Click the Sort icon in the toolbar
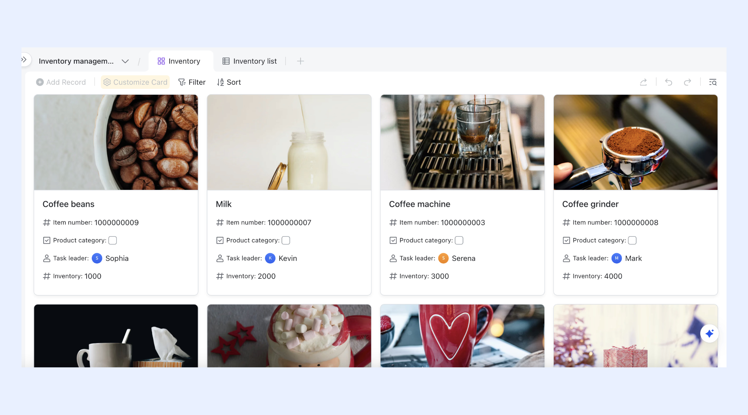Image resolution: width=748 pixels, height=415 pixels. 221,82
